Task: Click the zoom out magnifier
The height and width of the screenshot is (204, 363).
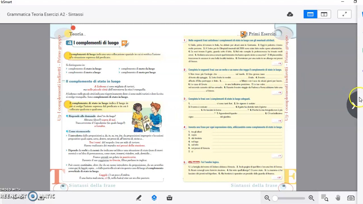Action: click(x=267, y=198)
